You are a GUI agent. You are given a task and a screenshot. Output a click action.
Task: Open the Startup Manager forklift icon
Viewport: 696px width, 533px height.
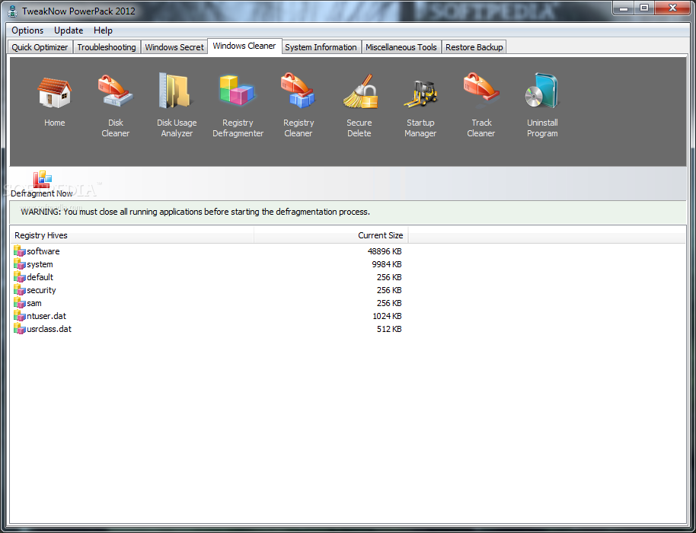(x=420, y=95)
